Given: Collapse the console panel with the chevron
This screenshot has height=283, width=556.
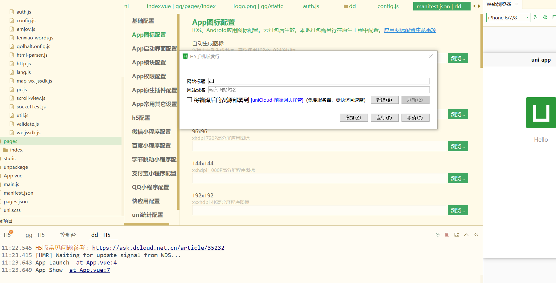Looking at the screenshot, I should coord(466,235).
